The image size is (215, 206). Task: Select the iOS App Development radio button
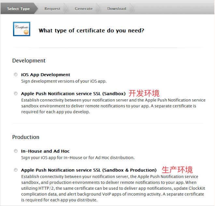point(16,75)
